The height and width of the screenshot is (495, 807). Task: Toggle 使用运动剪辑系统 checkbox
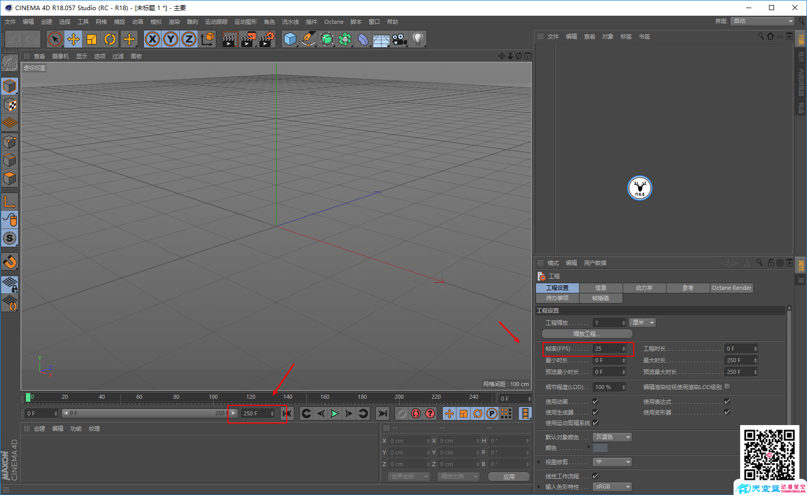pos(595,423)
